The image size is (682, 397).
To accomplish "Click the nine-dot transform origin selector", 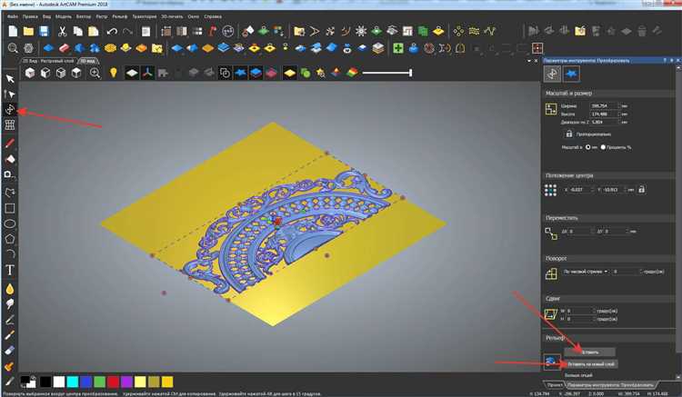I will click(x=551, y=190).
